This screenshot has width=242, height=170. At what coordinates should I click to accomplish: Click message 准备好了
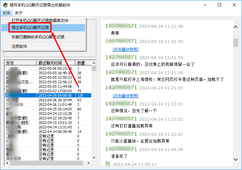(119, 156)
